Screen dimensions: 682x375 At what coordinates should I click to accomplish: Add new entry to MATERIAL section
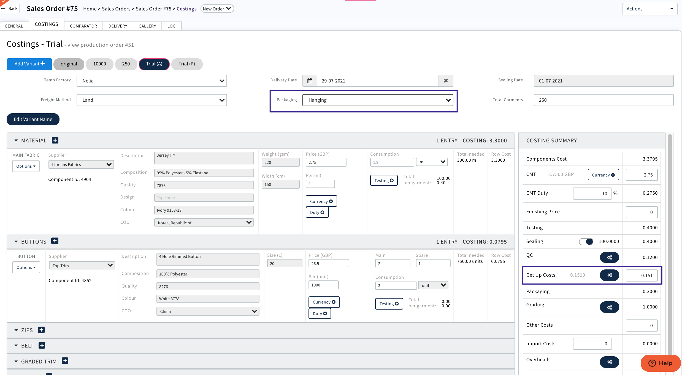point(55,140)
